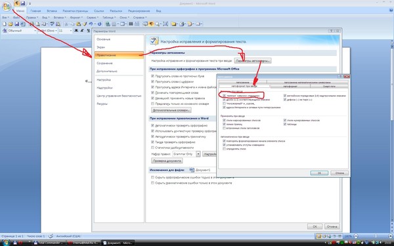
Task: Click Save icon in Quick Access Toolbar
Action: coord(23,3)
